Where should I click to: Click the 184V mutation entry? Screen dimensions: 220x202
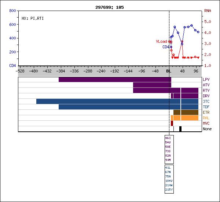click(x=168, y=181)
